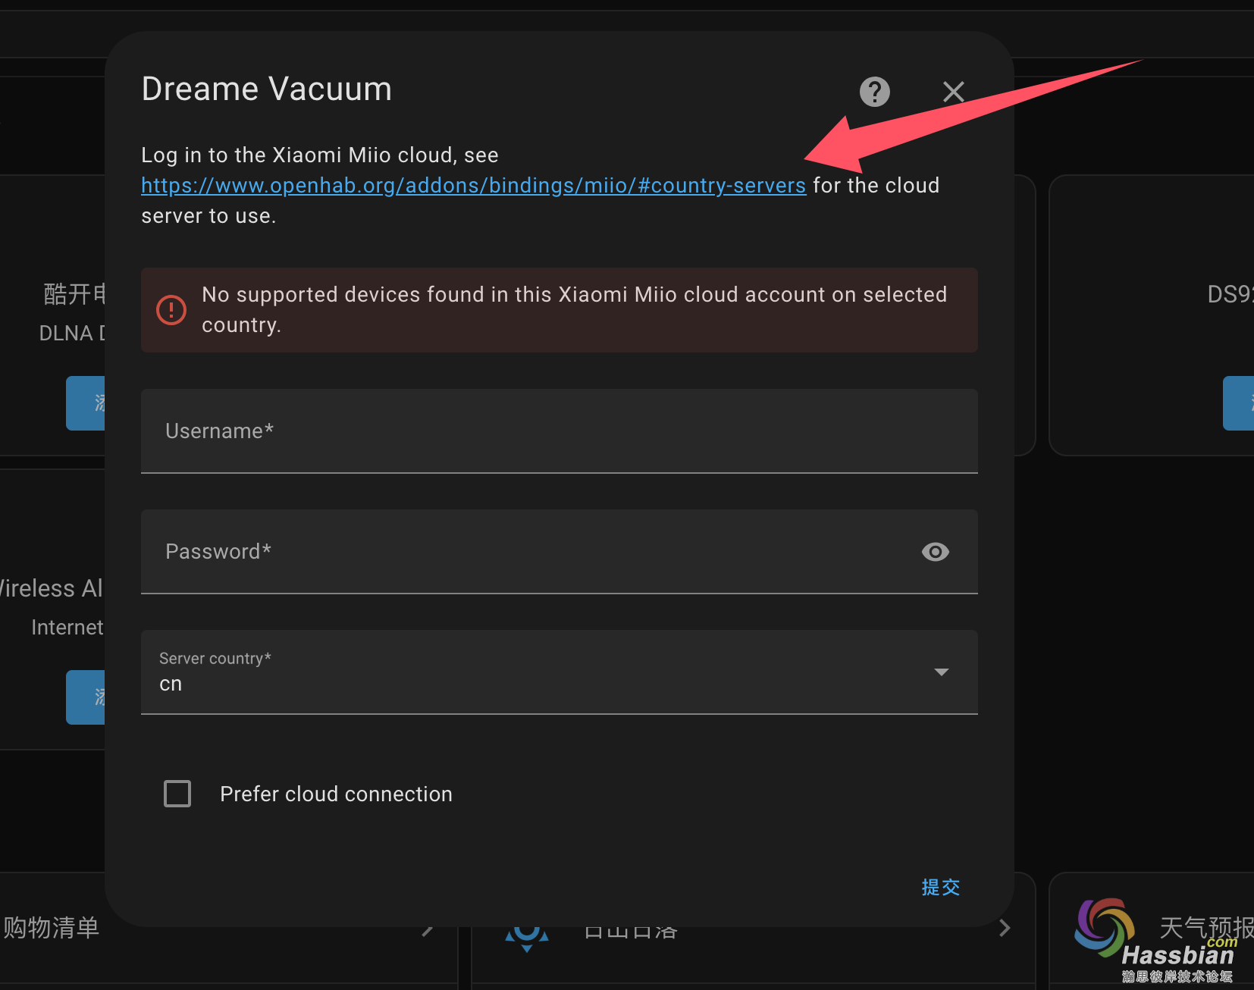Viewport: 1254px width, 990px height.
Task: Expand Server country list via arrow
Action: (942, 672)
